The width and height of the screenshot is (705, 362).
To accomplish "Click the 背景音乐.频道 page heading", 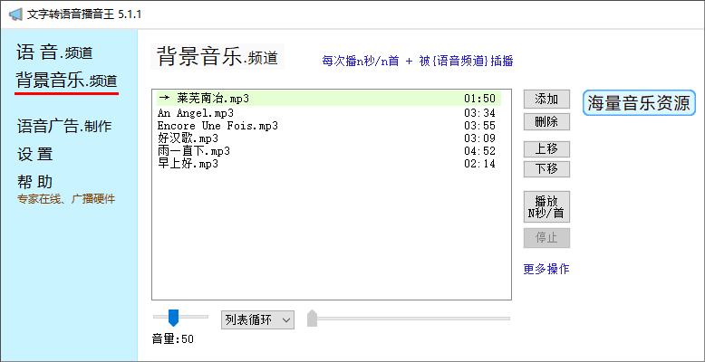I will tap(217, 56).
